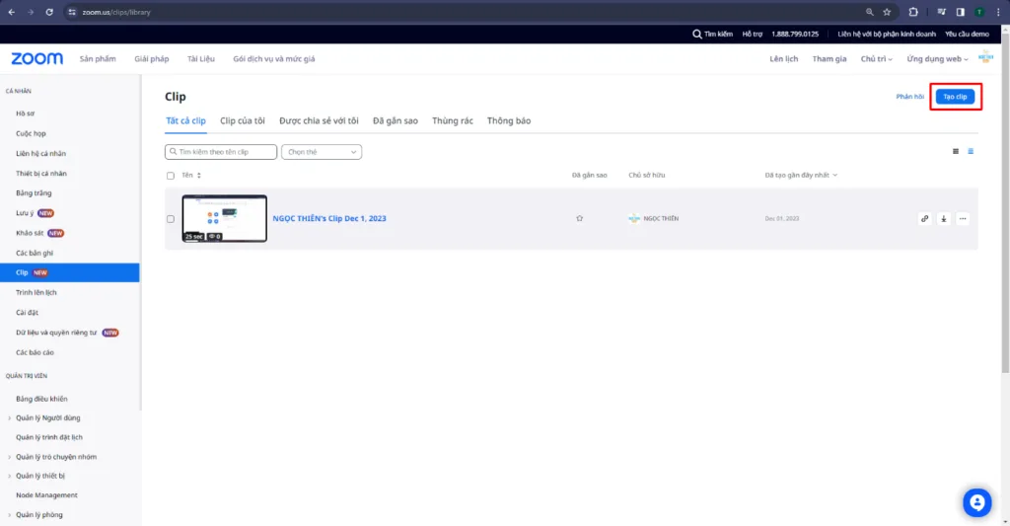Star the NGỌC THIÊN clip

click(580, 218)
